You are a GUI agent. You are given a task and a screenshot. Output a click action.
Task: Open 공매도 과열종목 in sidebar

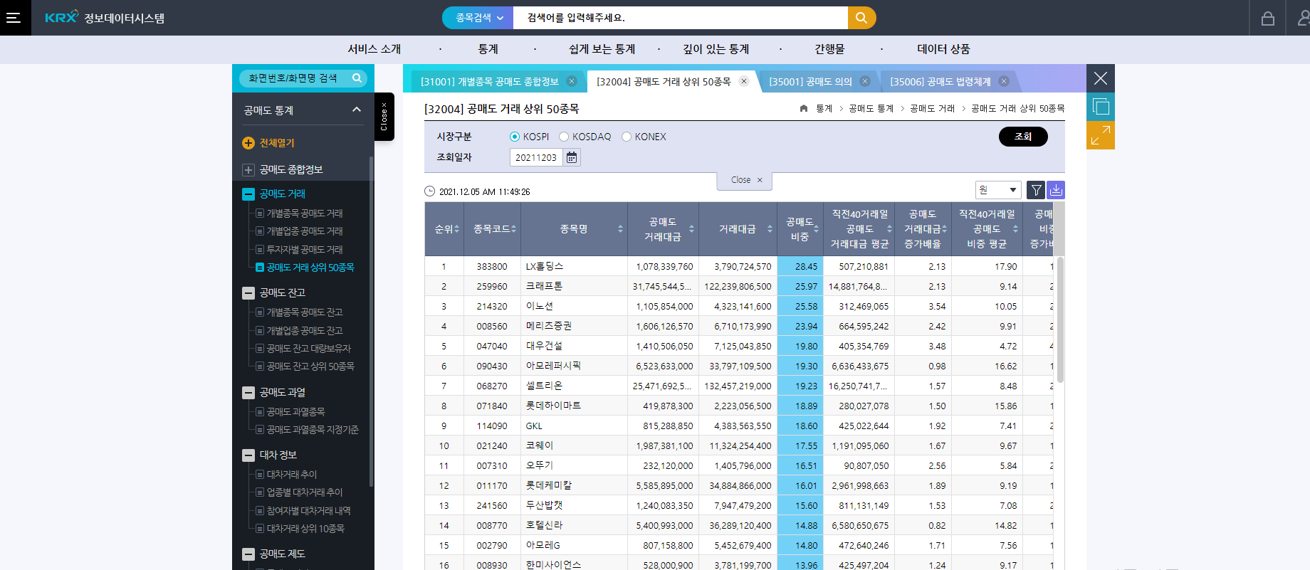pos(295,412)
